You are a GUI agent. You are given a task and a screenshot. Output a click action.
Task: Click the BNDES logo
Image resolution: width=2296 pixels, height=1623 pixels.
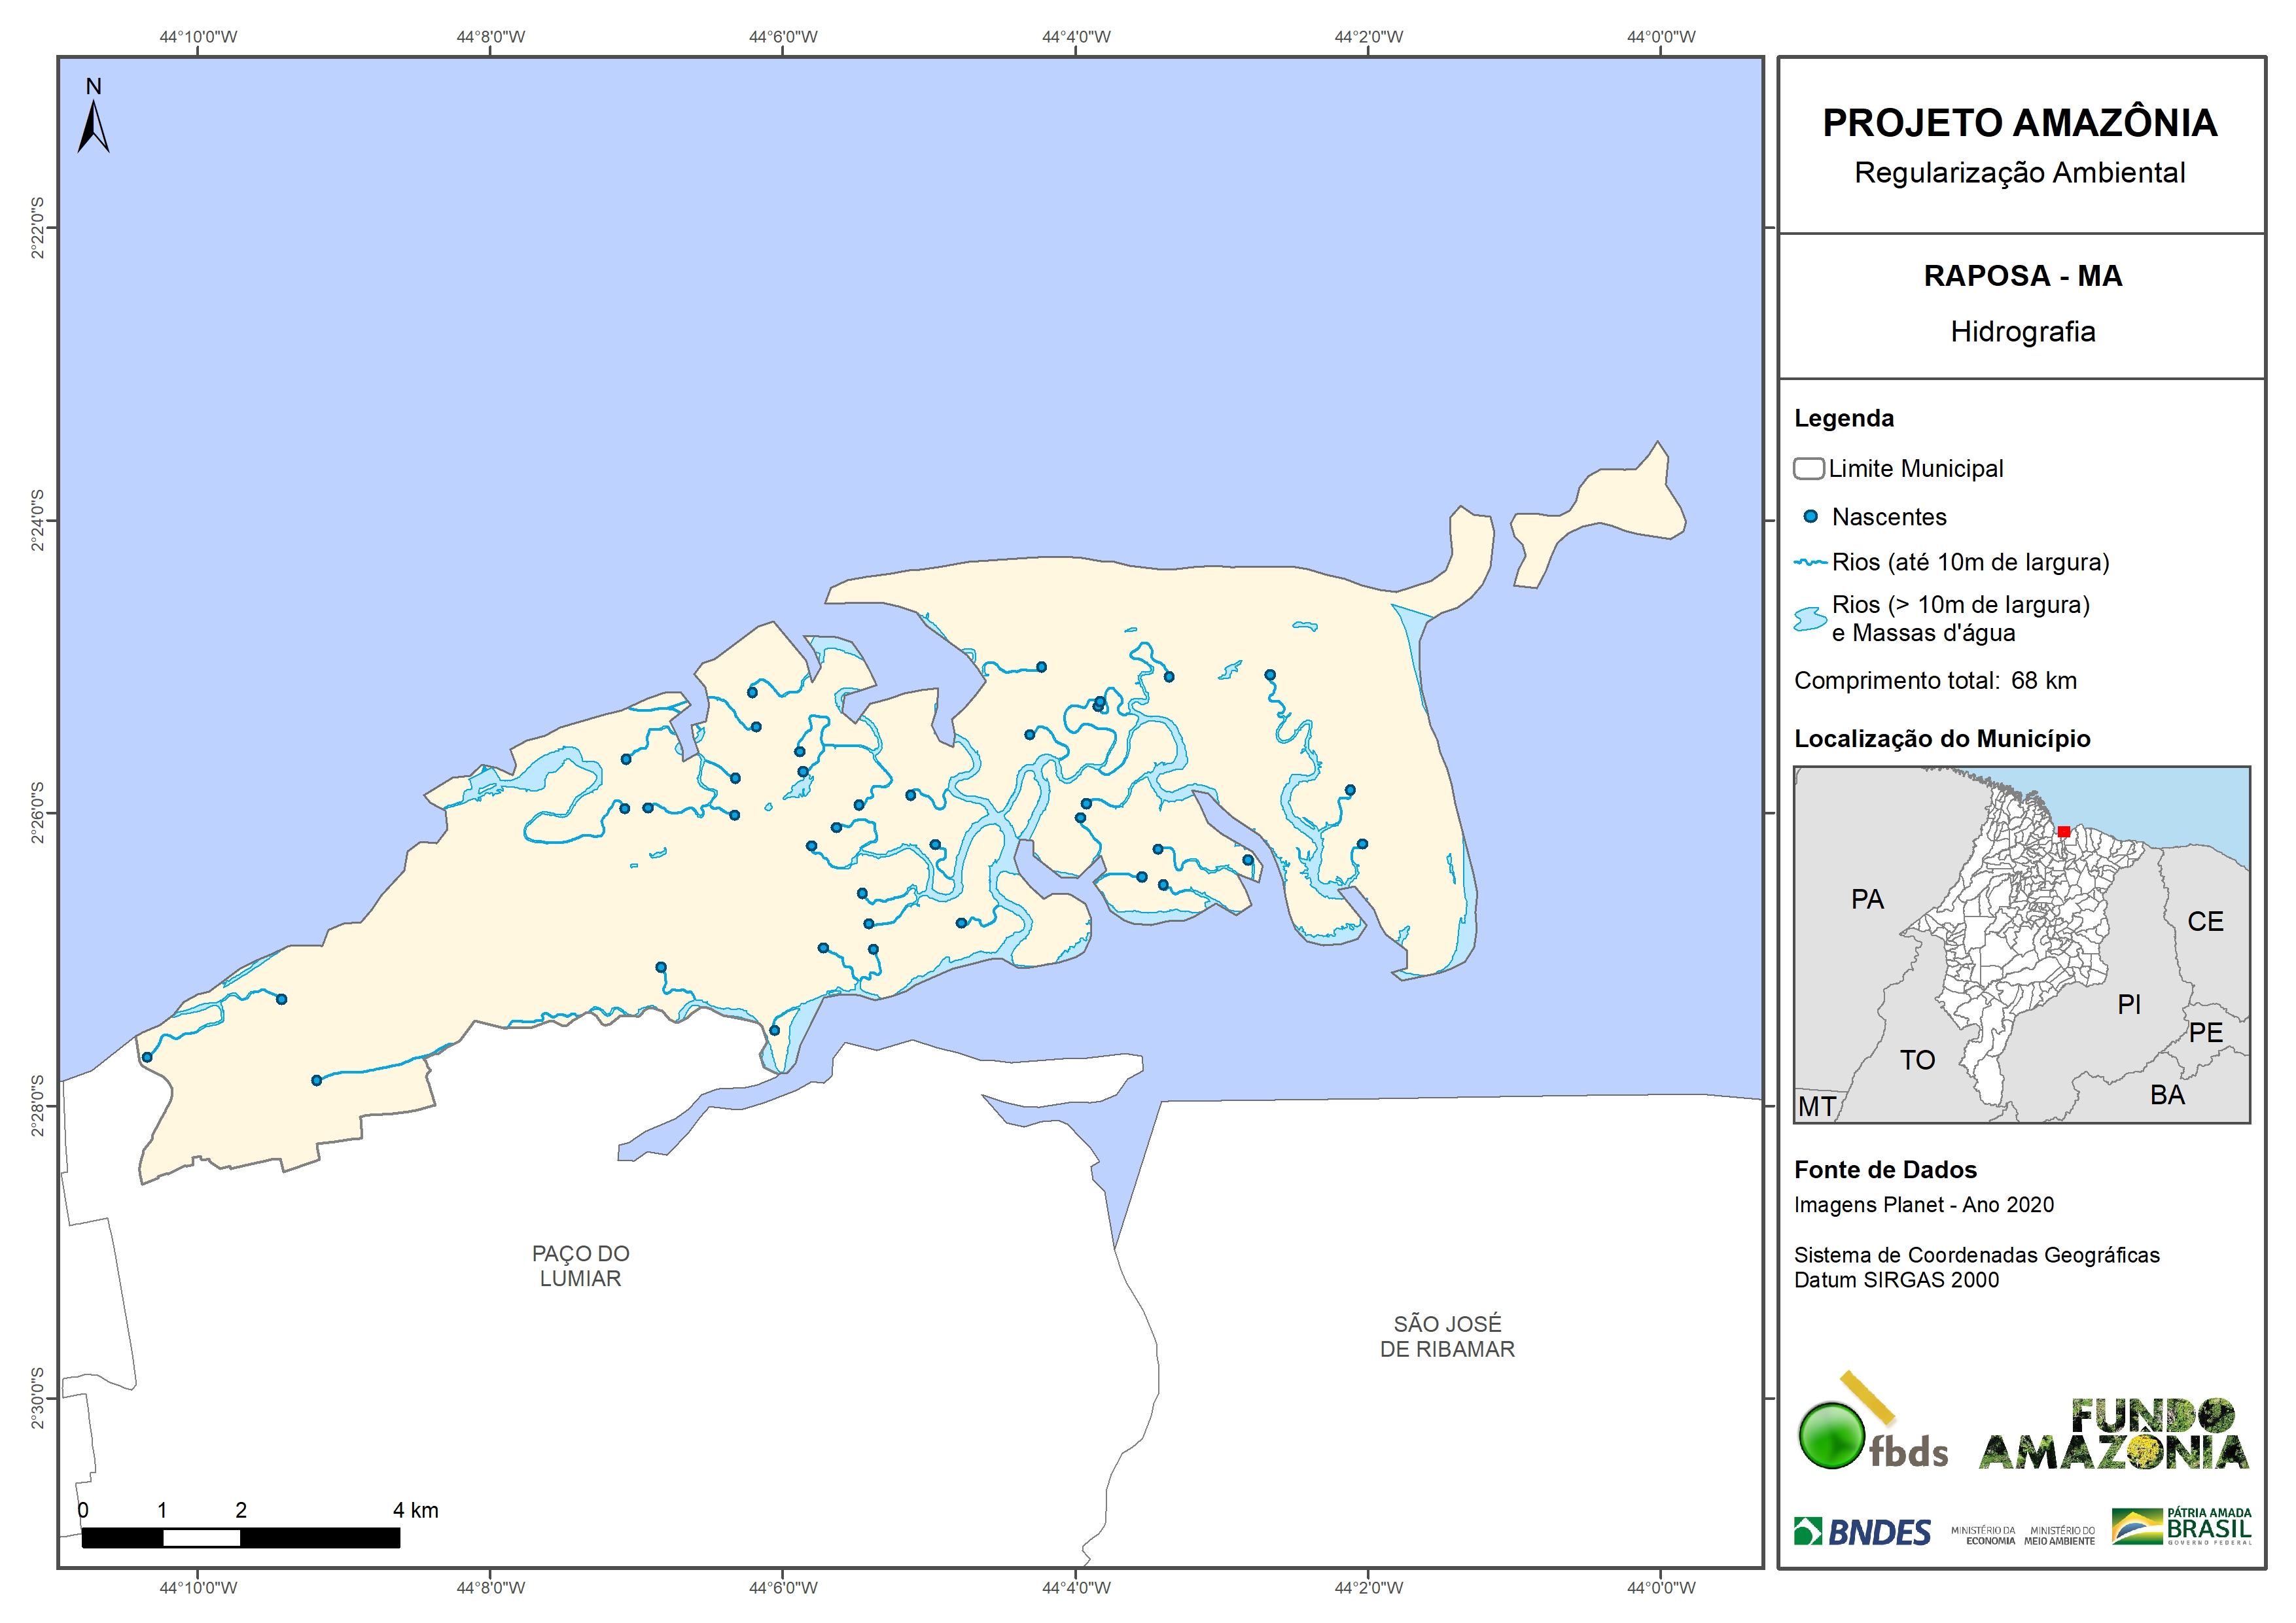pyautogui.click(x=1862, y=1532)
